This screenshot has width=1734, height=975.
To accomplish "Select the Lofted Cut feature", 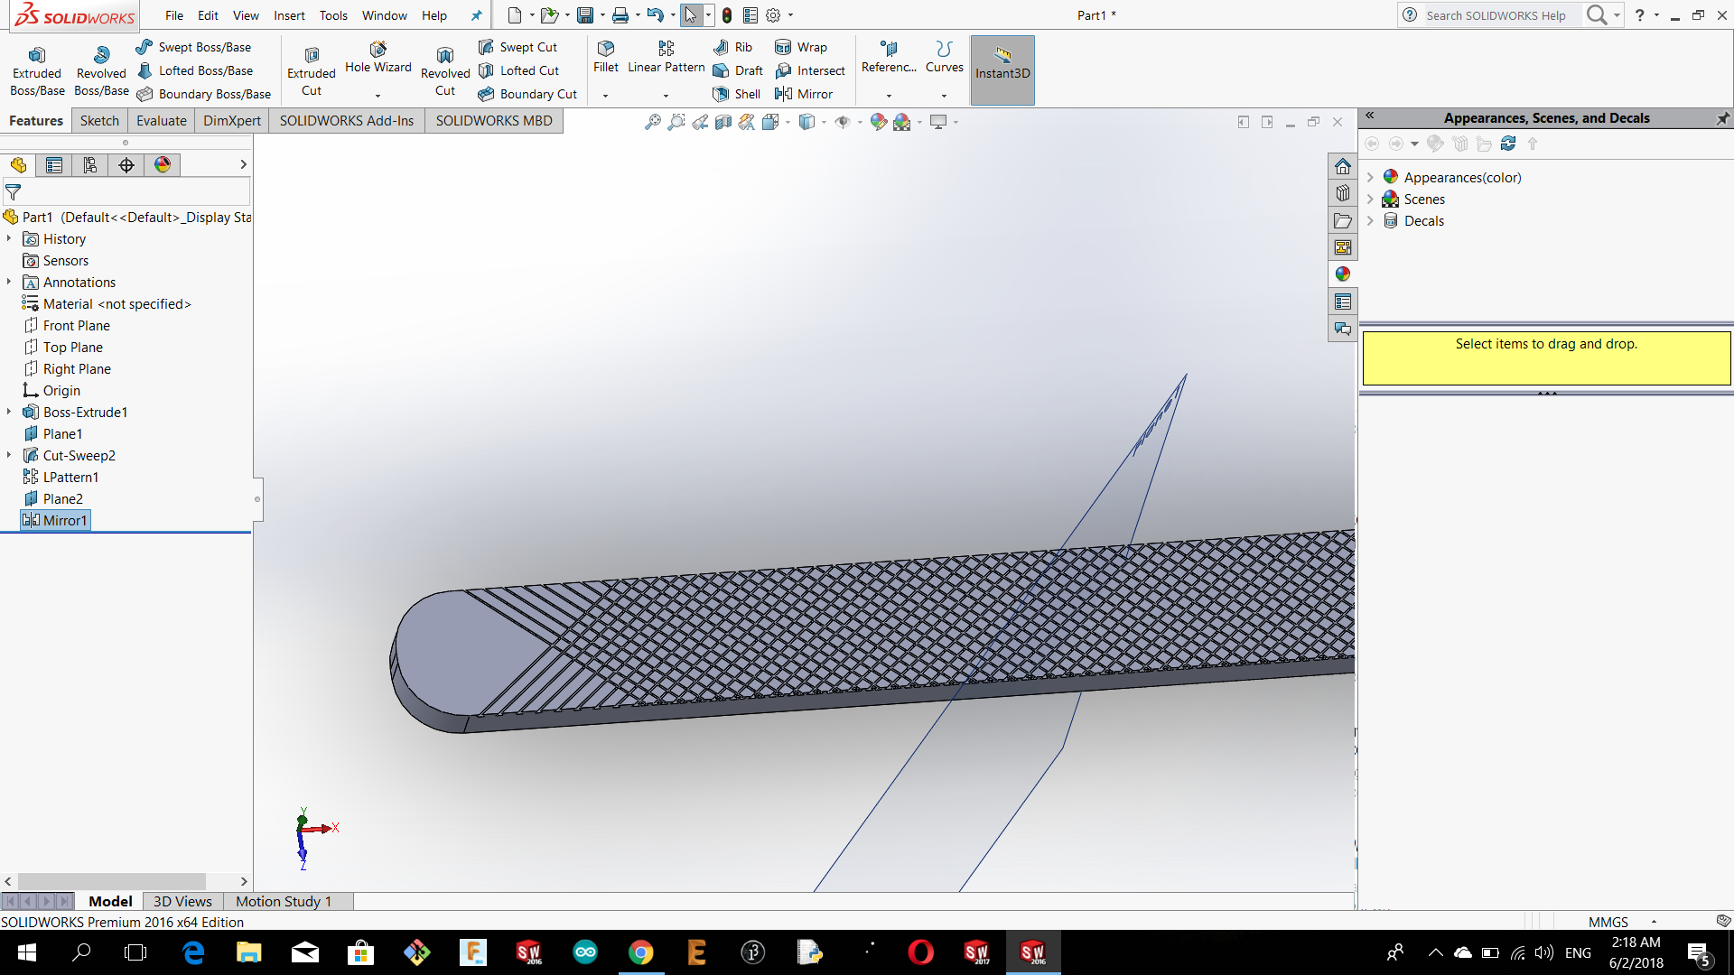I will coord(519,70).
